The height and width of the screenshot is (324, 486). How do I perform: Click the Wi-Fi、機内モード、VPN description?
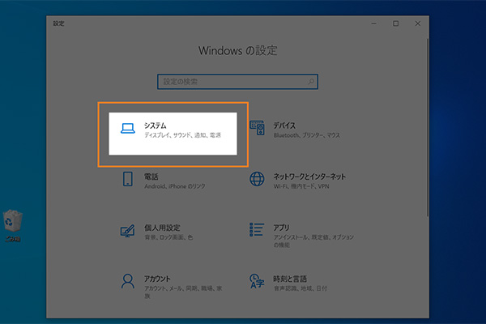301,186
